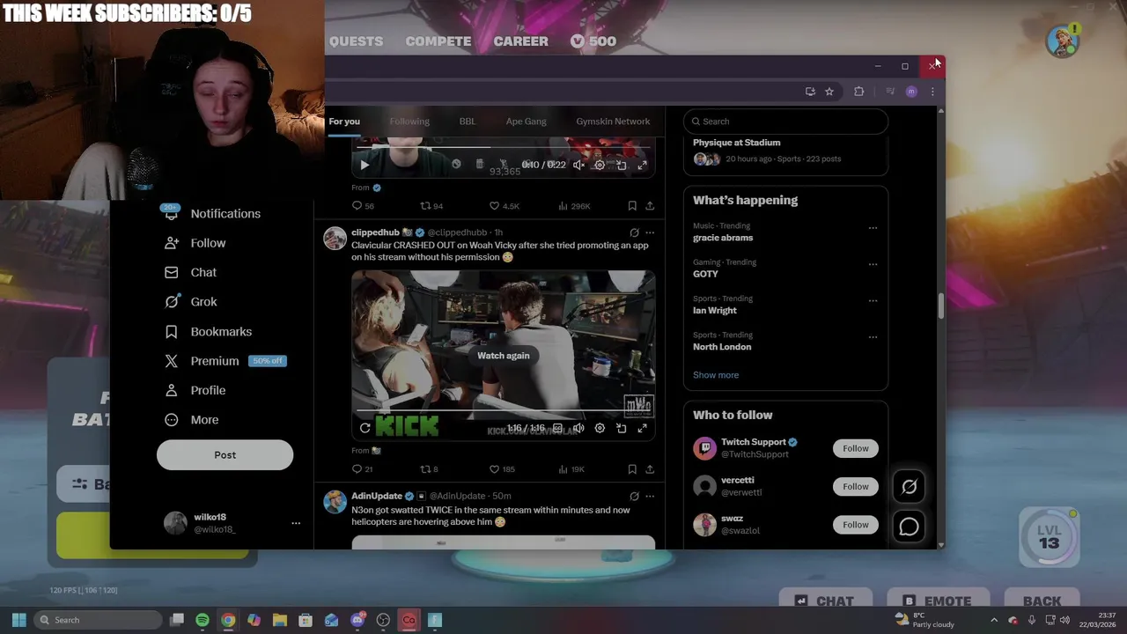
Task: Switch to the BBL tab
Action: point(468,122)
